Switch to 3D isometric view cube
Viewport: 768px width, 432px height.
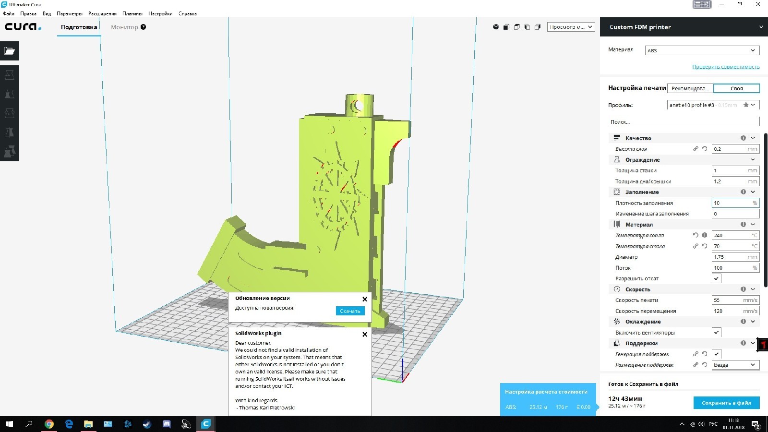496,27
